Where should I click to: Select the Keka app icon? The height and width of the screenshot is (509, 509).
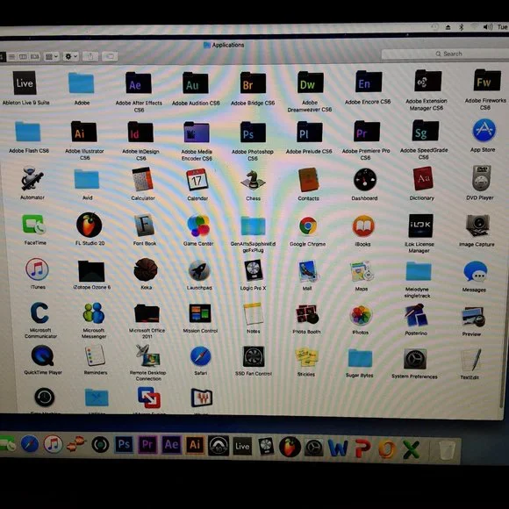coord(146,269)
